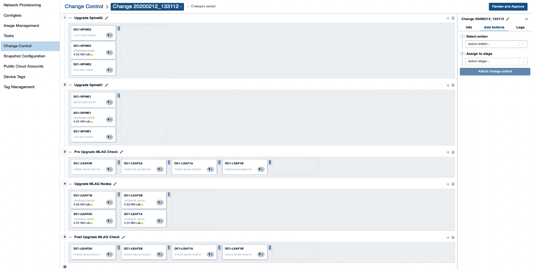Screen dimensions: 534x270
Task: Click the Add to change control button
Action: click(x=495, y=71)
